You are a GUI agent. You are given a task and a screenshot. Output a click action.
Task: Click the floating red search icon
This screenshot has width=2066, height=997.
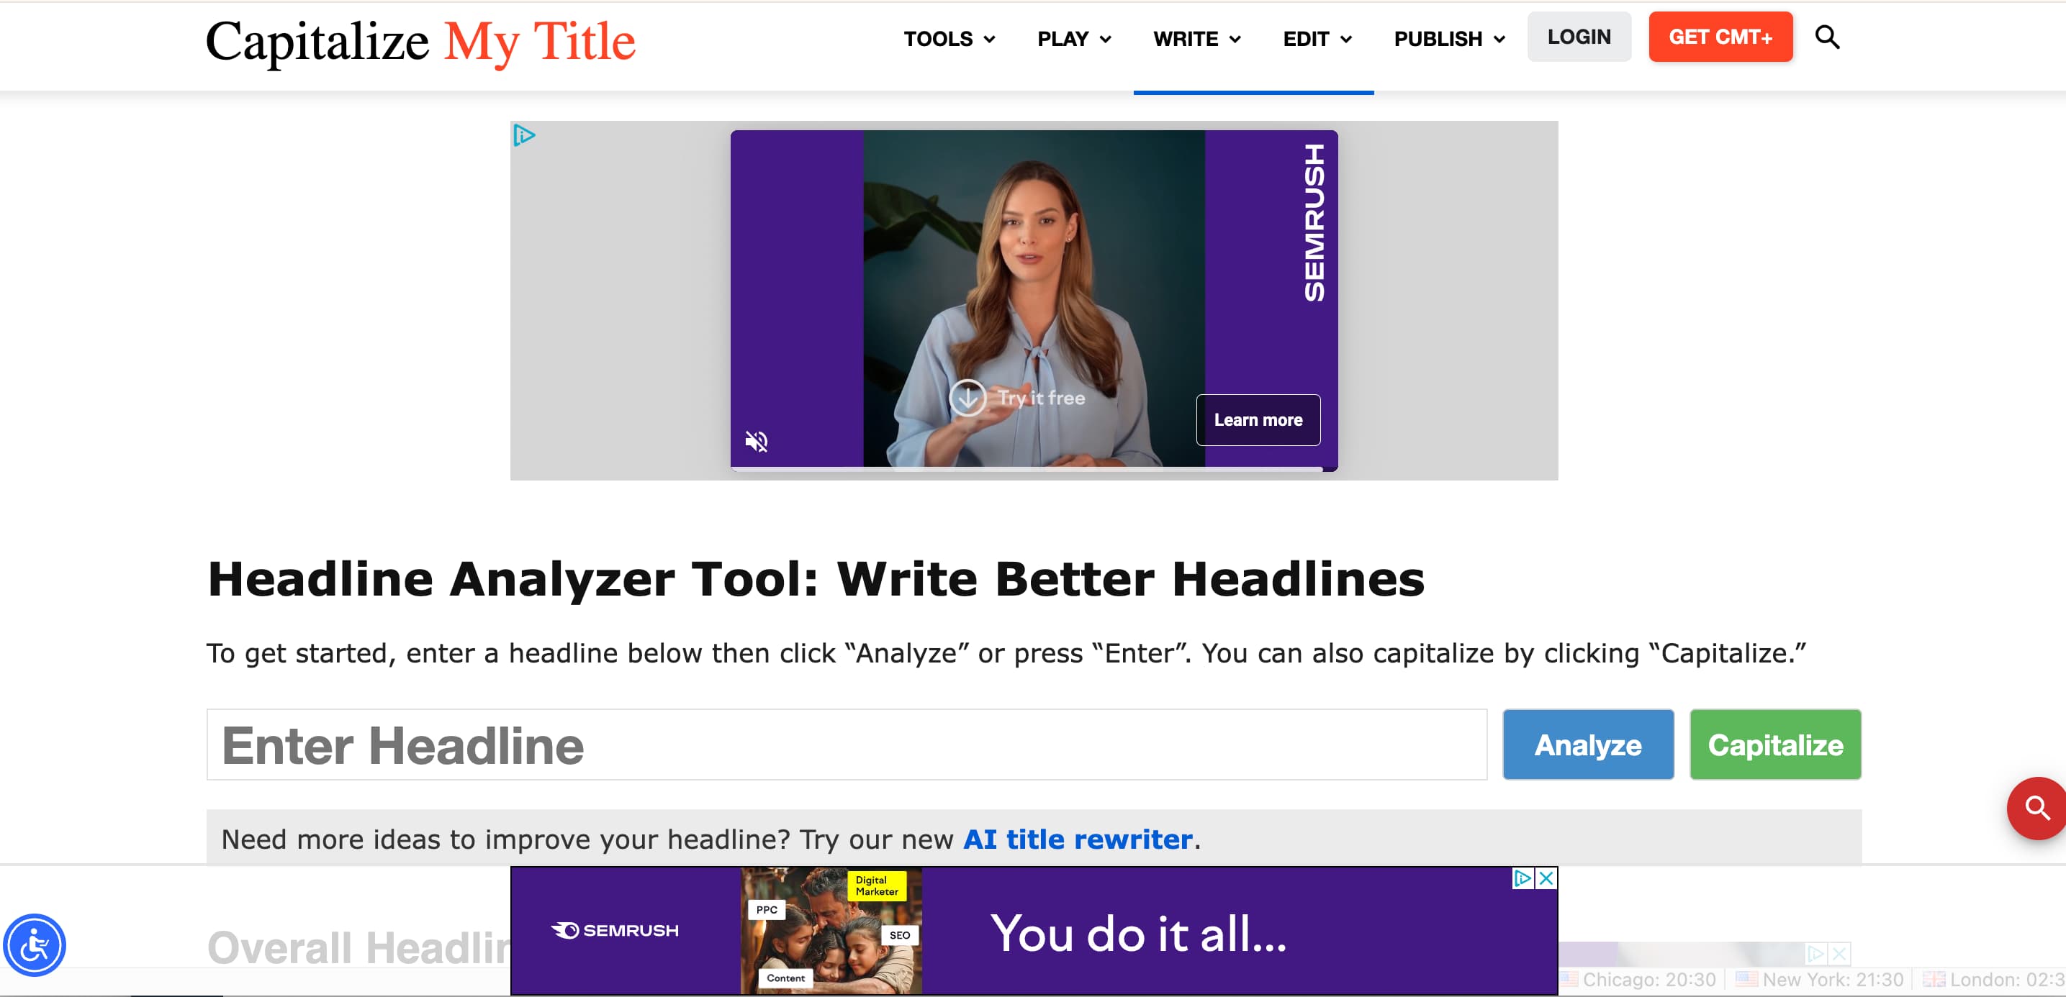tap(2037, 808)
